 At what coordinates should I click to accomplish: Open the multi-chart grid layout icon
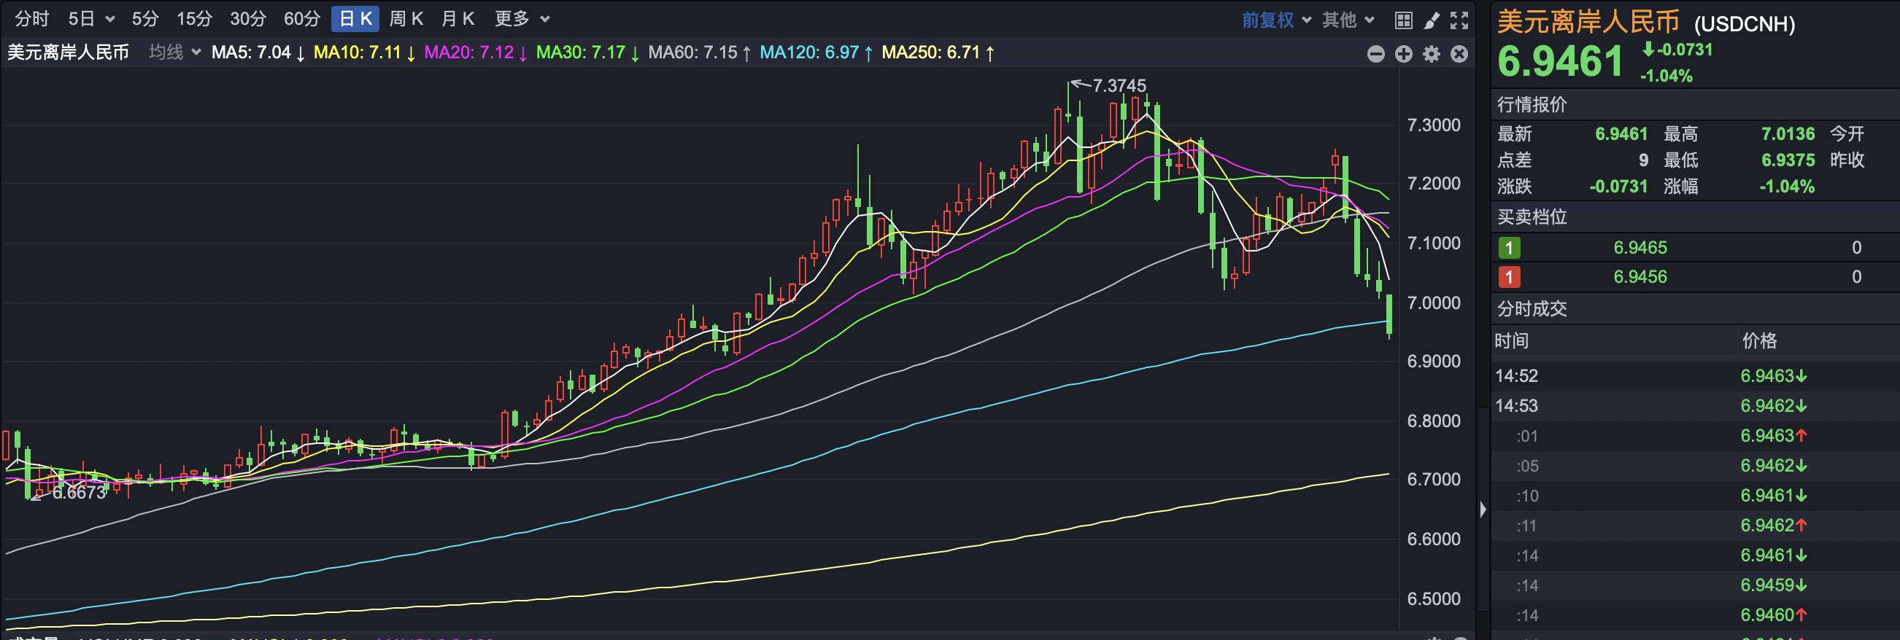click(x=1404, y=20)
